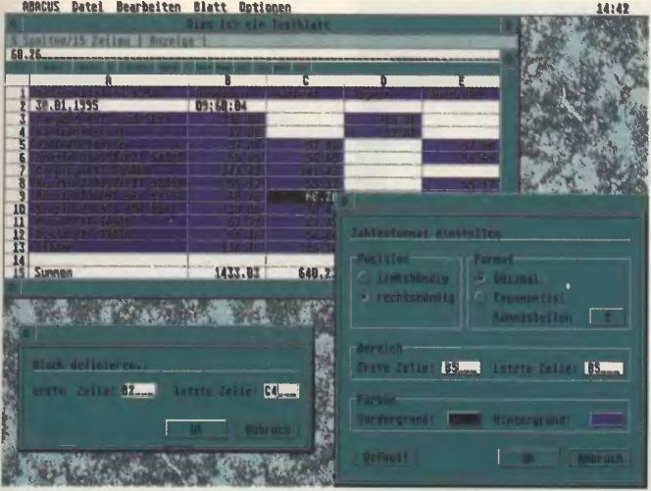Confirm the Zahlenformat dialog with OK
Viewport: 651px width, 491px height.
point(527,456)
